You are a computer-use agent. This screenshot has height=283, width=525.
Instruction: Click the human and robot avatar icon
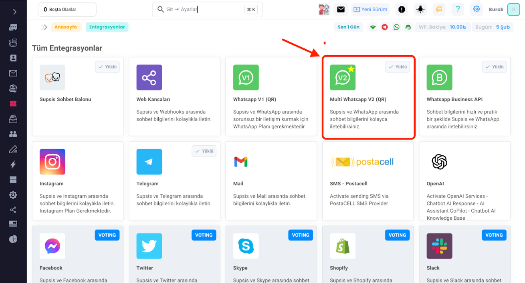324,10
